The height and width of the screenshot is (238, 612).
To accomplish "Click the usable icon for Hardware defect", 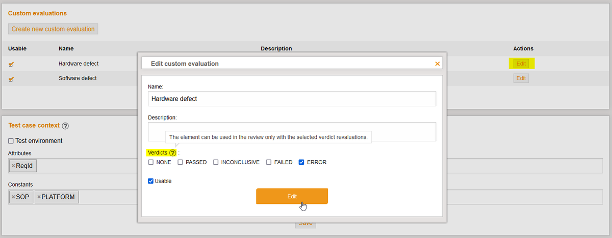I will coord(11,64).
